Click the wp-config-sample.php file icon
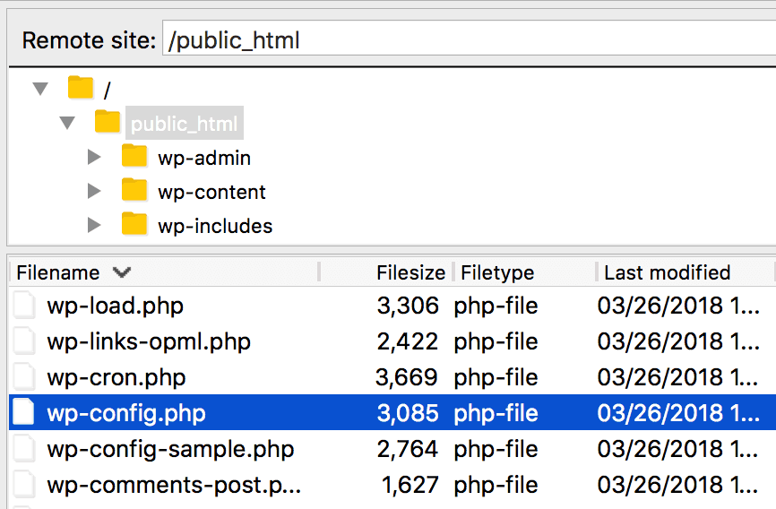The image size is (776, 509). pos(24,449)
